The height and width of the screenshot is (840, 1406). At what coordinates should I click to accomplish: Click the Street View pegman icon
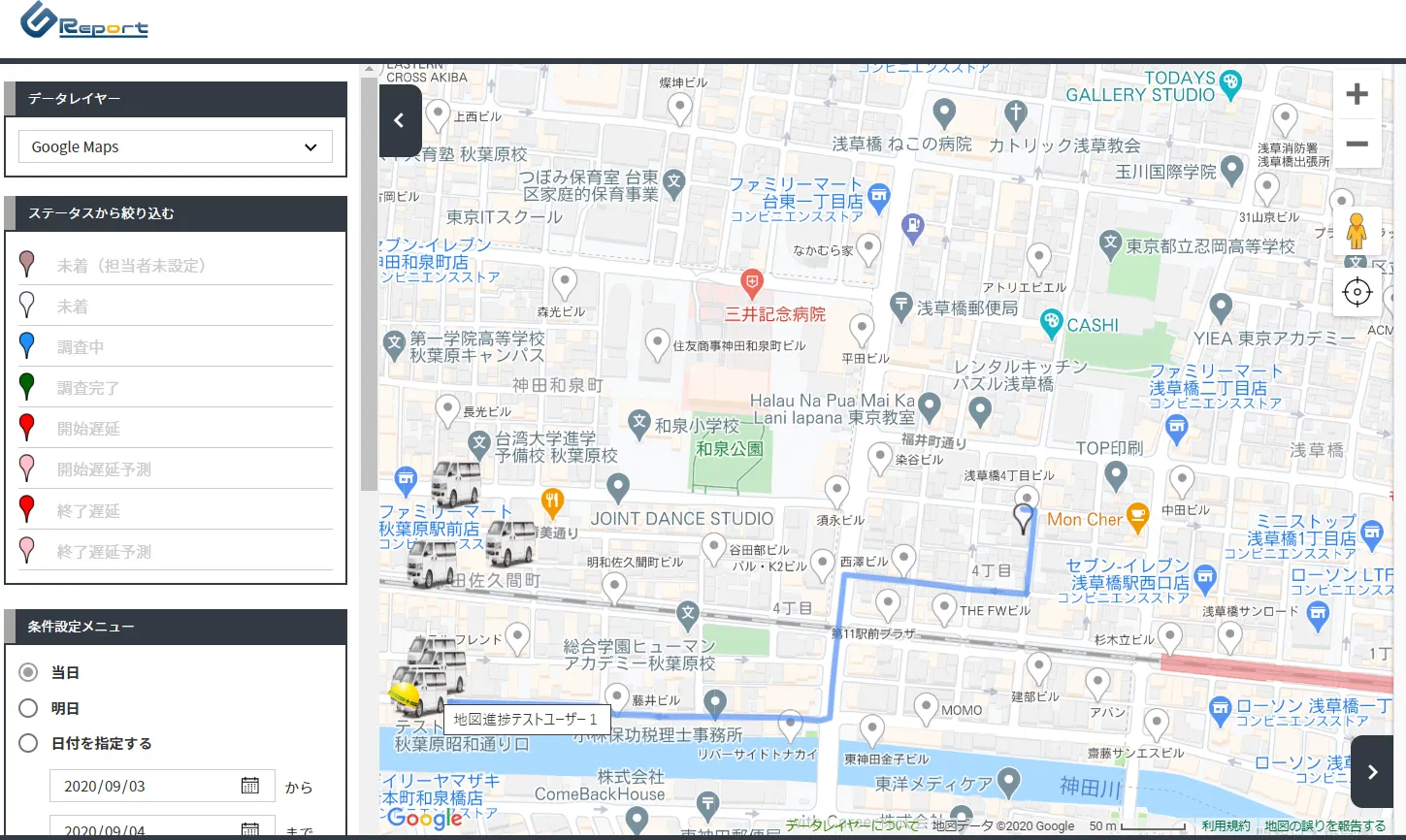(1357, 231)
